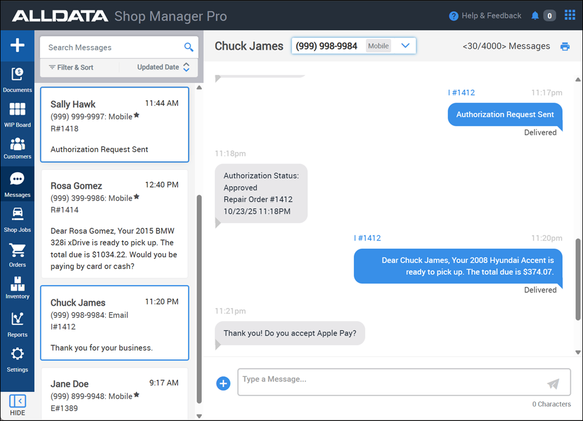This screenshot has height=421, width=583.
Task: Click message list scroll up arrow
Action: click(199, 87)
